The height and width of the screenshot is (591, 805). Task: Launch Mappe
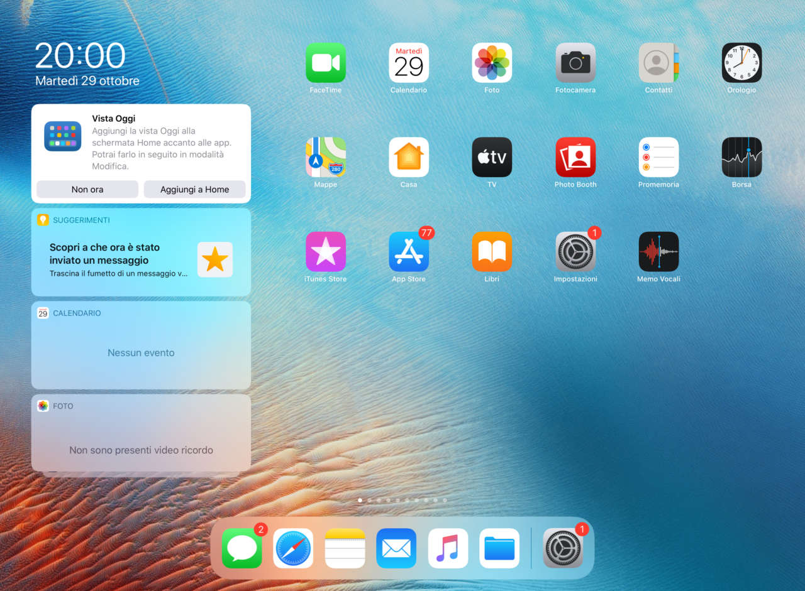[x=326, y=157]
